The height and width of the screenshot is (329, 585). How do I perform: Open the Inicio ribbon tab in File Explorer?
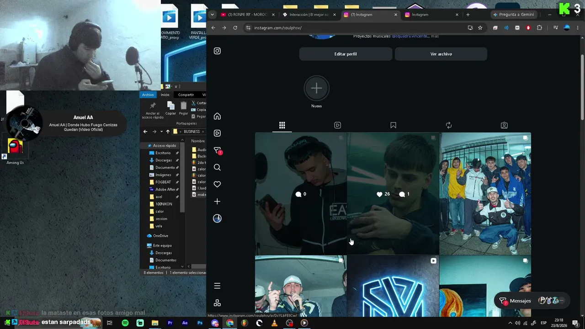[165, 95]
